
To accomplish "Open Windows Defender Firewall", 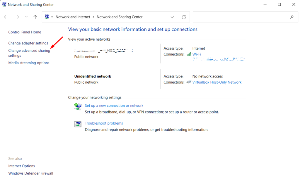I will (30, 173).
